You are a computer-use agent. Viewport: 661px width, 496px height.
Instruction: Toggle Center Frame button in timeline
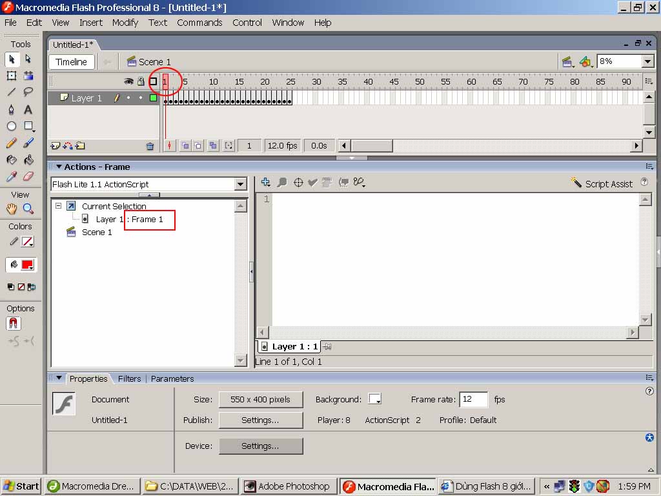[170, 145]
